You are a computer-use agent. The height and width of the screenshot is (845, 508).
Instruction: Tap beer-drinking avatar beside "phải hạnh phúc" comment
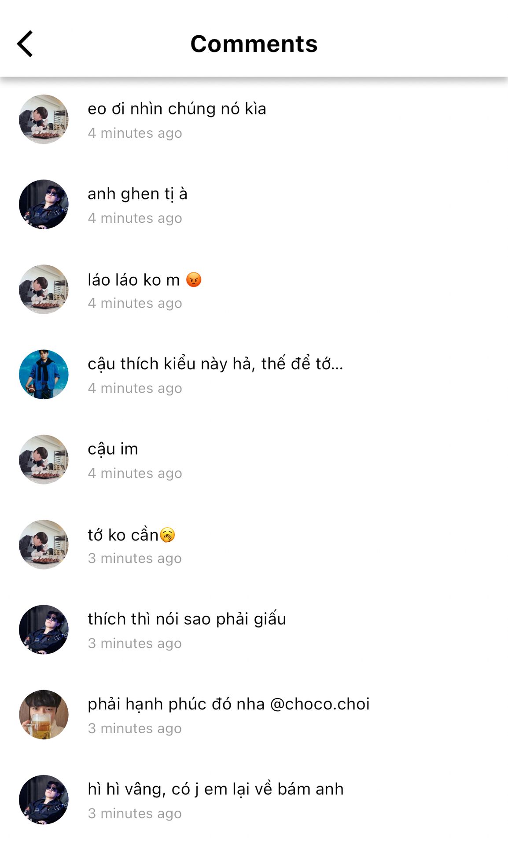[44, 714]
